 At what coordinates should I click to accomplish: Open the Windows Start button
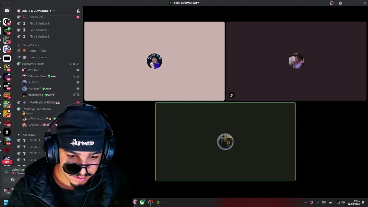[x=6, y=202]
